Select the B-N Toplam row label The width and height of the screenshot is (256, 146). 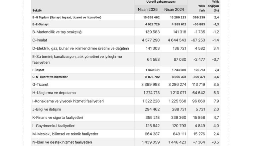pyautogui.click(x=67, y=17)
